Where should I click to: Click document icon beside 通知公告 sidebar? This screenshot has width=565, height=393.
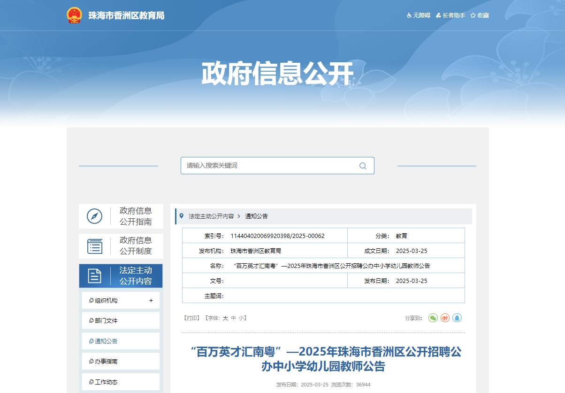tap(91, 341)
